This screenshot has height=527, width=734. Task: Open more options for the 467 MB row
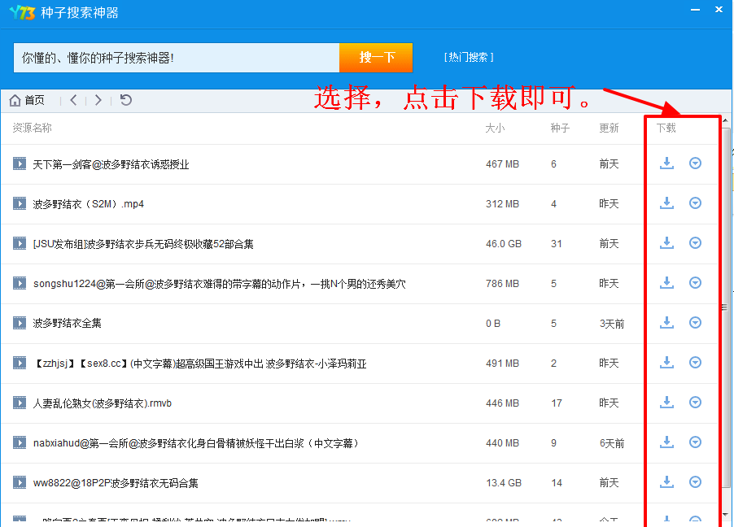point(695,163)
